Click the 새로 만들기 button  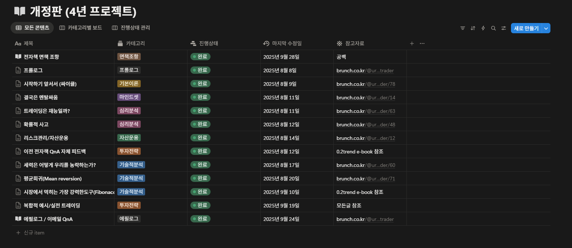pos(526,28)
